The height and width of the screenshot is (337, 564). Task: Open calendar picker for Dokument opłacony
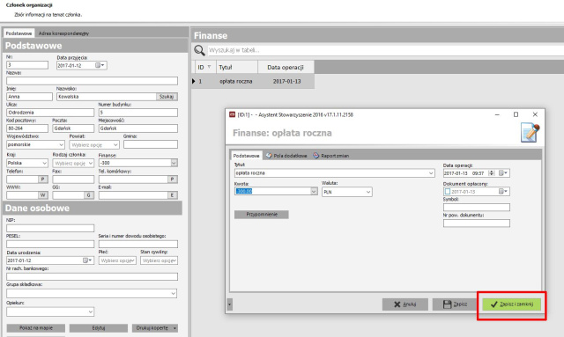pyautogui.click(x=503, y=192)
